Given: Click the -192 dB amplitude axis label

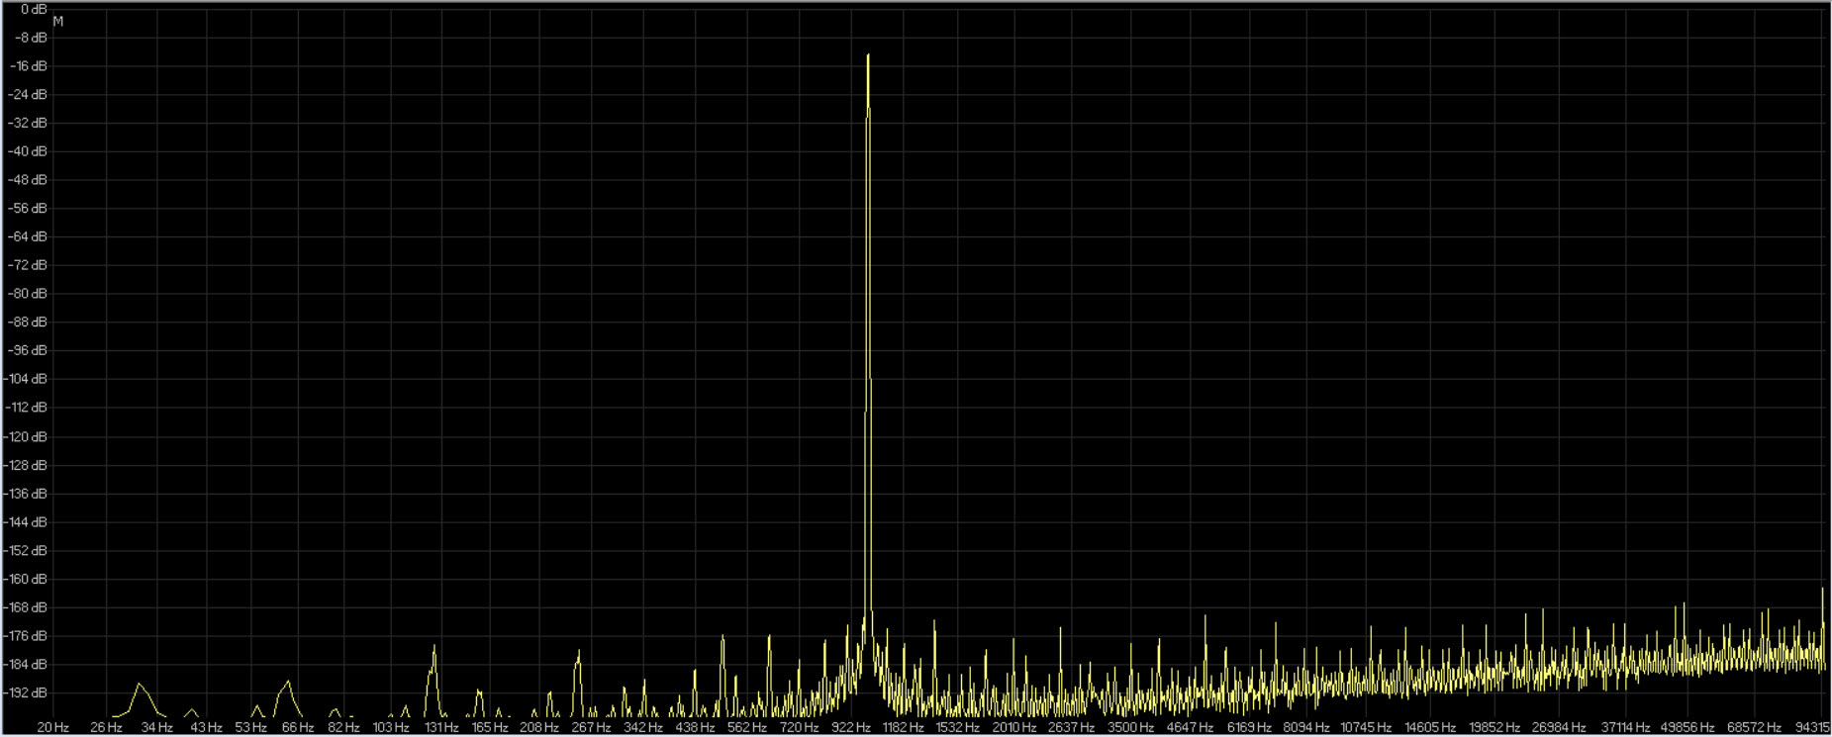Looking at the screenshot, I should tap(27, 692).
